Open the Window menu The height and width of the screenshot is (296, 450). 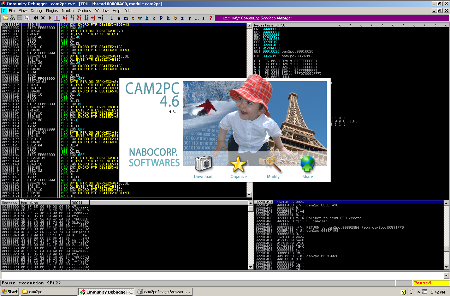coord(102,11)
